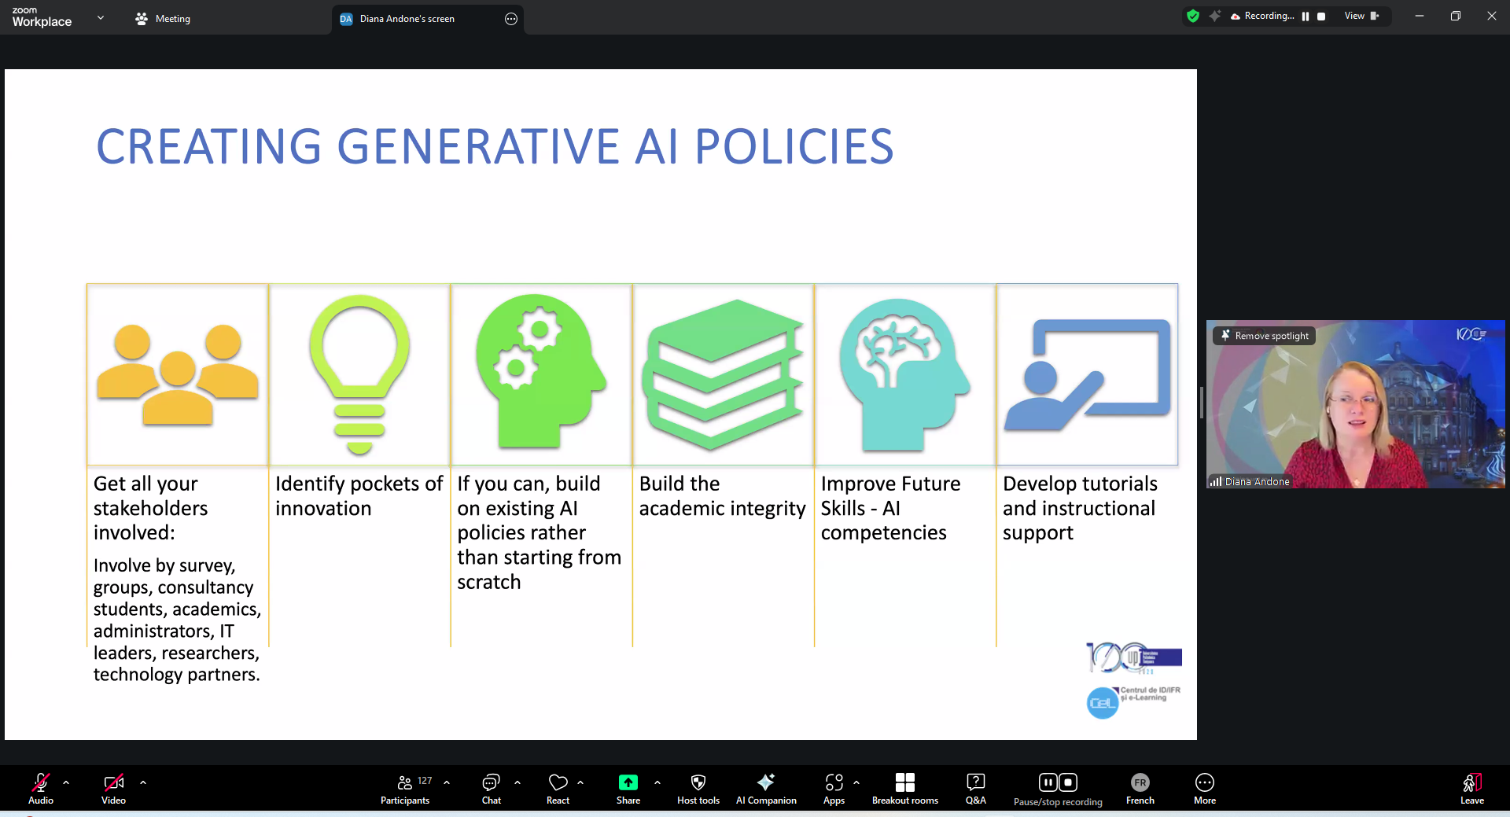Viewport: 1510px width, 817px height.
Task: Open the Q&A panel
Action: tap(975, 788)
